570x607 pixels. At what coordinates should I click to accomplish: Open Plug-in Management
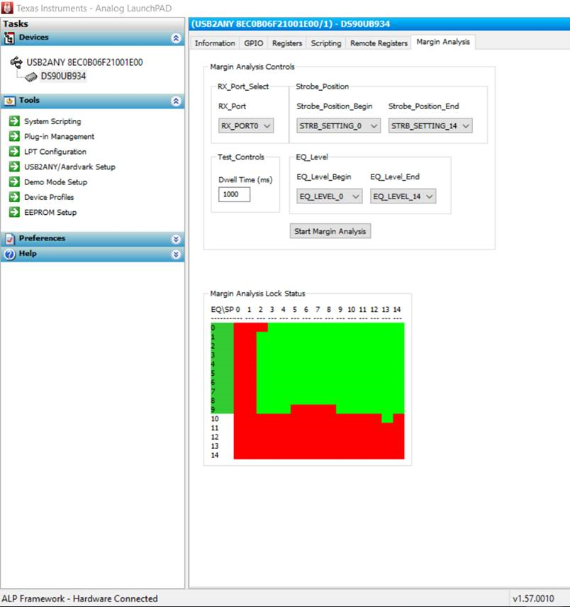(60, 136)
